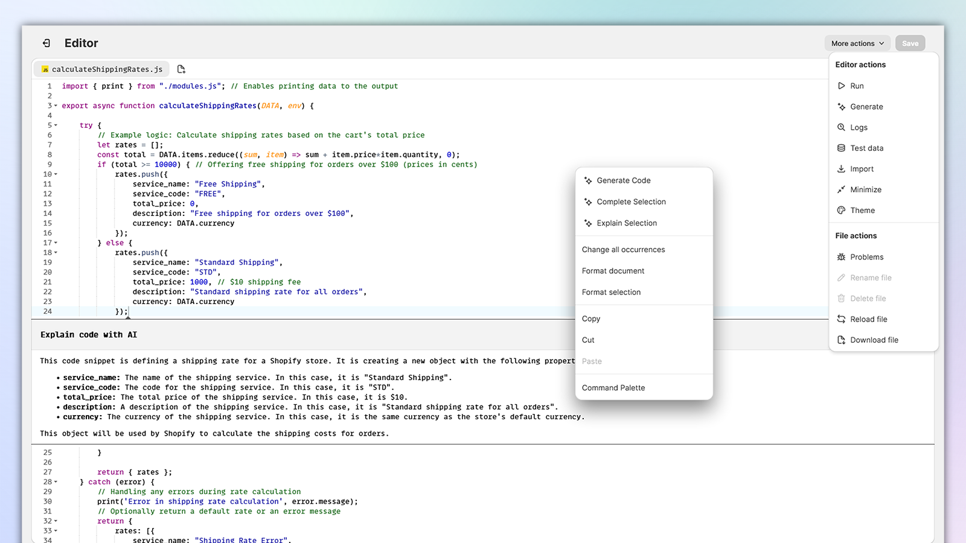Viewport: 966px width, 543px height.
Task: Collapse the catch block fold on line 28
Action: [x=56, y=482]
